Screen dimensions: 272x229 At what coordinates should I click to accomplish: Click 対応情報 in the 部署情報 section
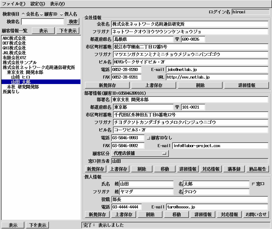[x=211, y=169]
